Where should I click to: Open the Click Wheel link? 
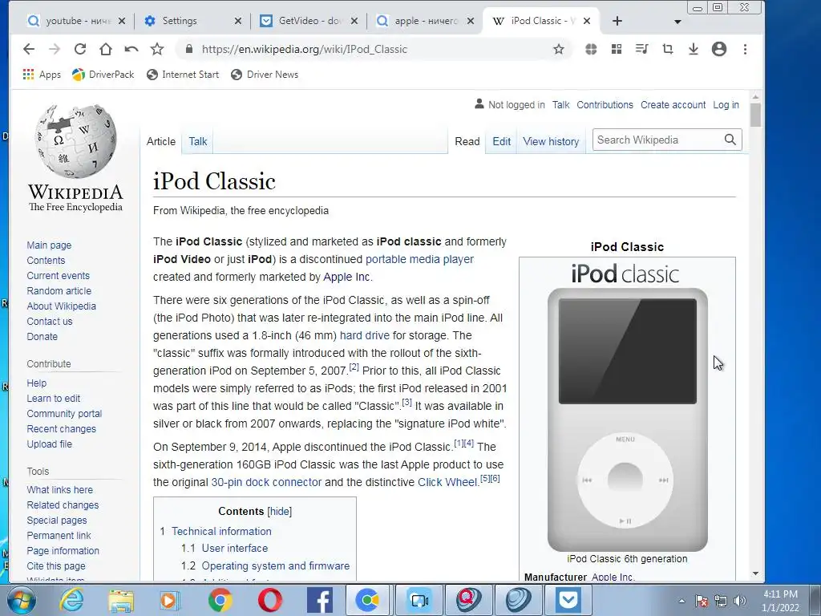click(x=447, y=482)
